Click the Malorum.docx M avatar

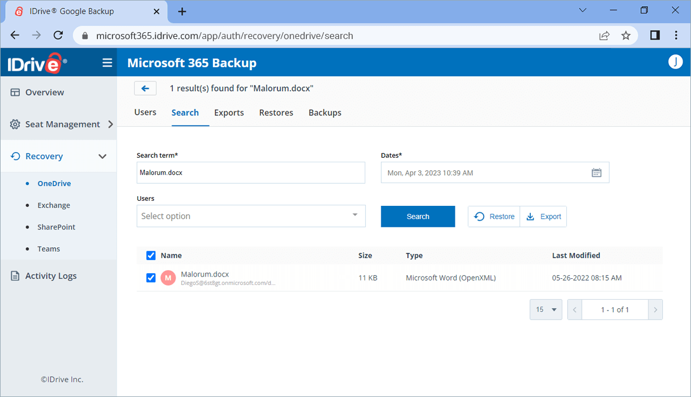[168, 278]
